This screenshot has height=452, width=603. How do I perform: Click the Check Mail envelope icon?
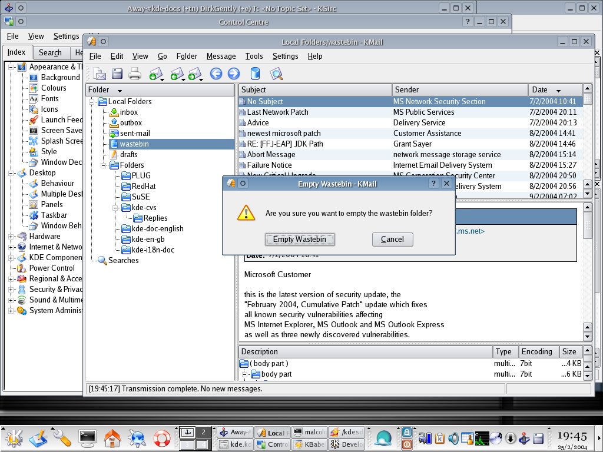point(155,74)
